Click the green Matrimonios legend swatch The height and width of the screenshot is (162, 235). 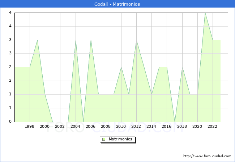coord(104,139)
